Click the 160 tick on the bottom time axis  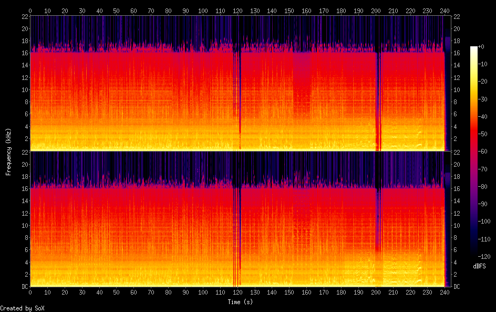pos(306,292)
